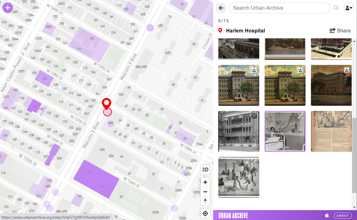Click the geolocation target icon on the map
Viewport: 357px width, 220px height.
[x=205, y=213]
